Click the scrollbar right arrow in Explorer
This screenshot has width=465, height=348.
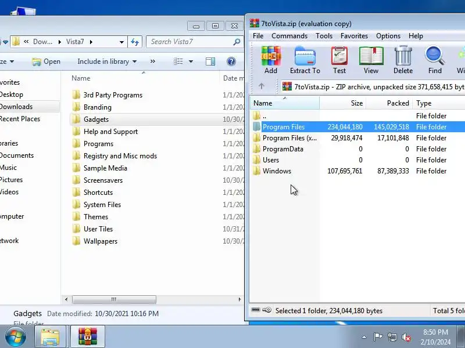(239, 299)
